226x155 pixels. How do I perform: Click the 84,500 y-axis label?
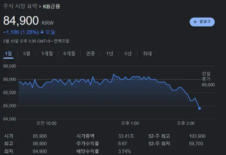[9, 119]
